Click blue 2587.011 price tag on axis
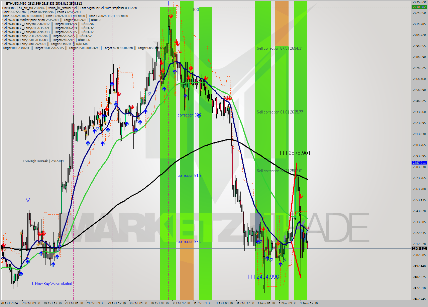 [x=419, y=163]
